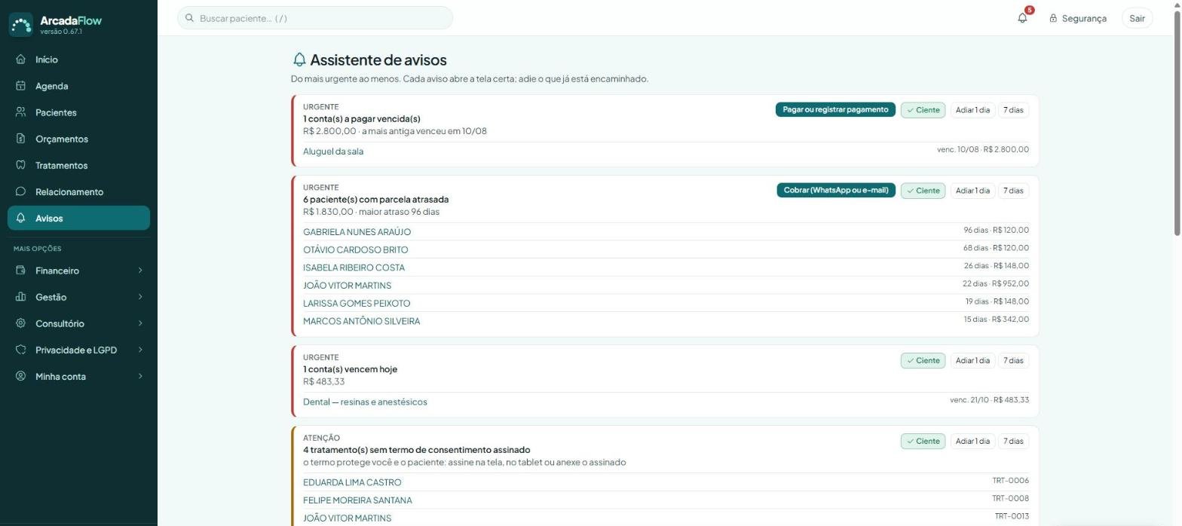Open the Relacionamento menu item

[78, 191]
